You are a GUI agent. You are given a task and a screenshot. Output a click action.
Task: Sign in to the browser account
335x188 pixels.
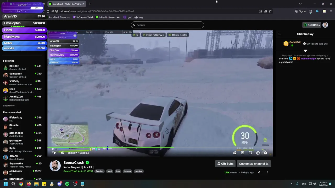point(300,11)
